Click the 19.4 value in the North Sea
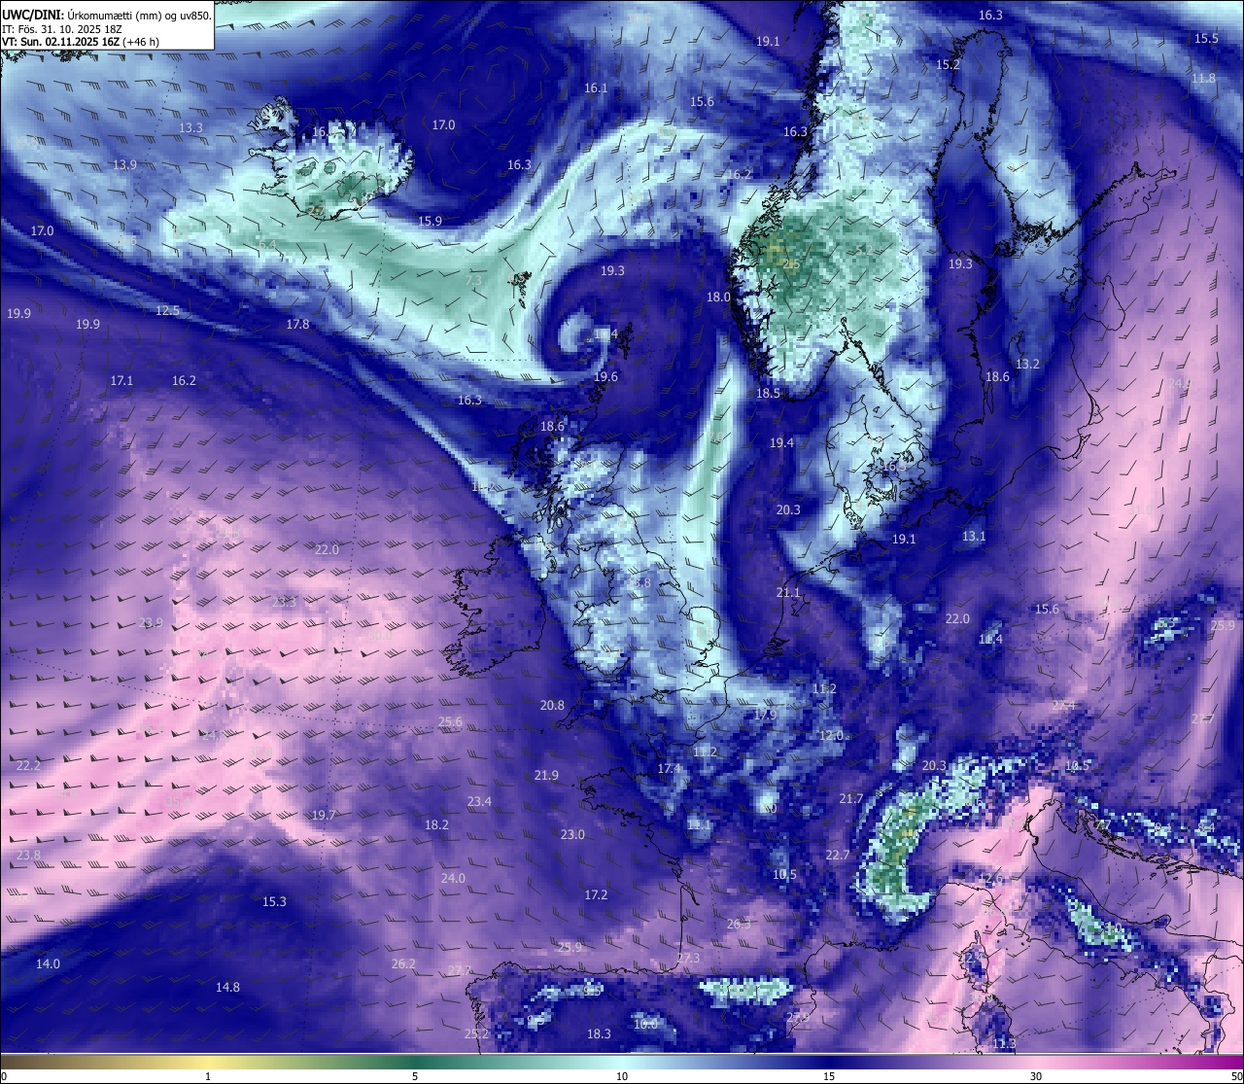This screenshot has height=1084, width=1244. click(781, 442)
